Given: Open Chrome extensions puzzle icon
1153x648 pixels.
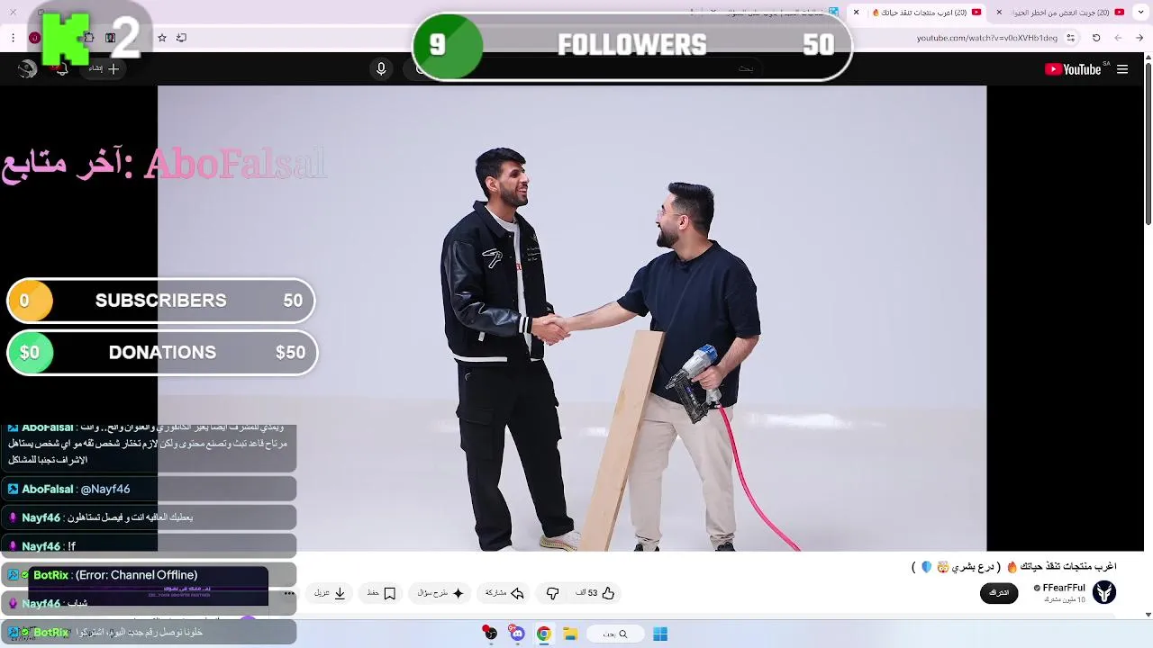Looking at the screenshot, I should pyautogui.click(x=88, y=38).
